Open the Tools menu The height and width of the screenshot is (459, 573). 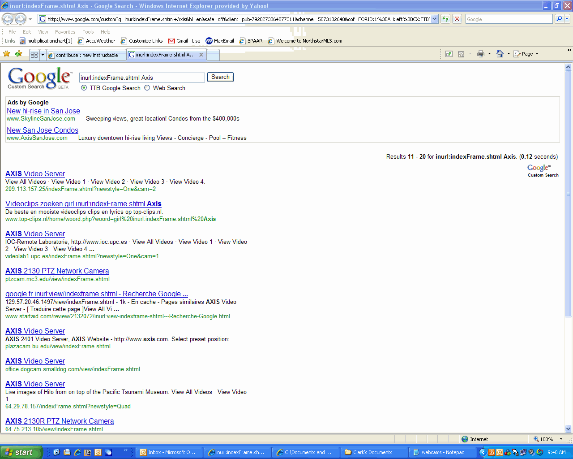pos(88,32)
